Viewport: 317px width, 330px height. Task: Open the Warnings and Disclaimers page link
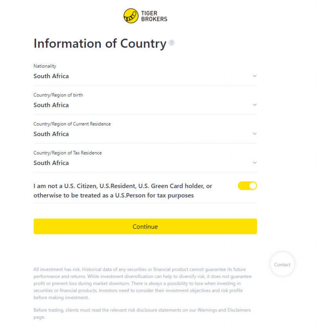coord(224,310)
